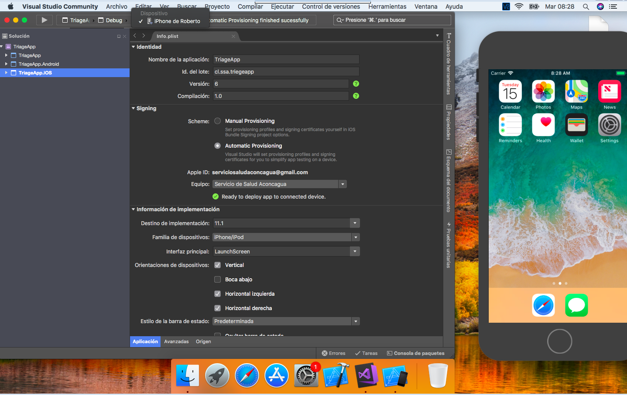This screenshot has height=395, width=627.
Task: Open Pruebas unitarias side panel
Action: click(449, 245)
